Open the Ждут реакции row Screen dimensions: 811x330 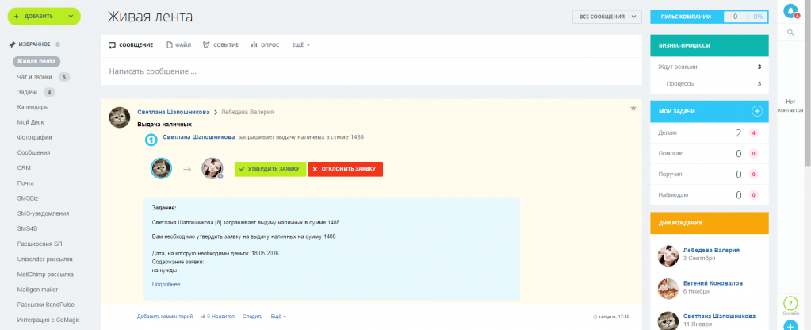point(709,67)
